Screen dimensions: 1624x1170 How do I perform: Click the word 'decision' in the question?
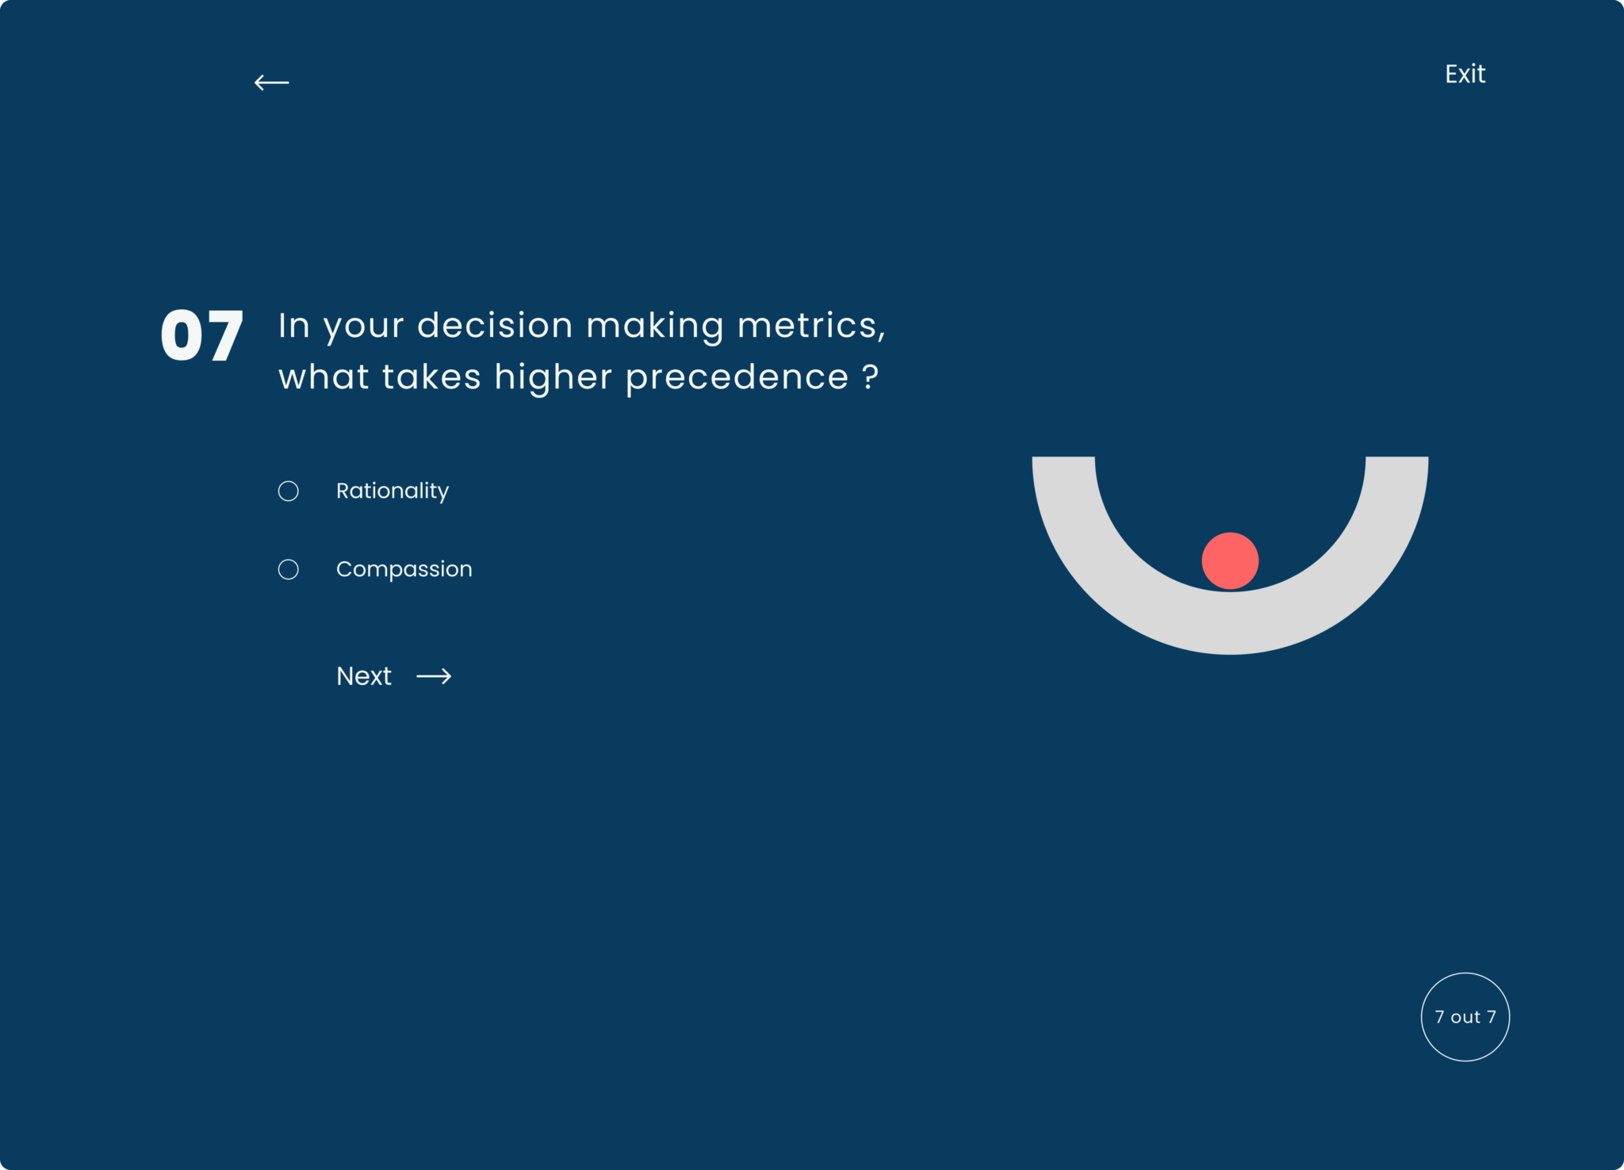tap(495, 326)
